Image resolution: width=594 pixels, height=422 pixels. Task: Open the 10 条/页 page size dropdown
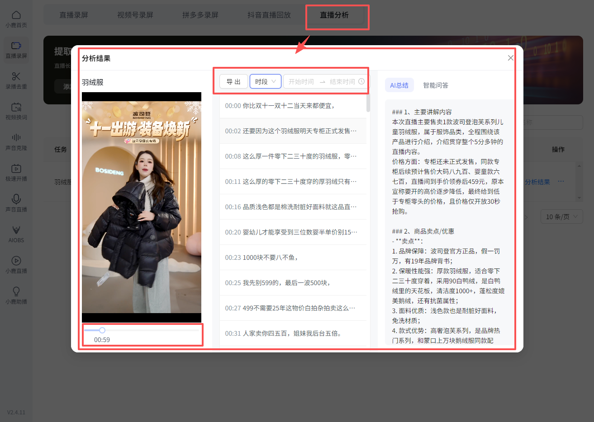tap(562, 216)
